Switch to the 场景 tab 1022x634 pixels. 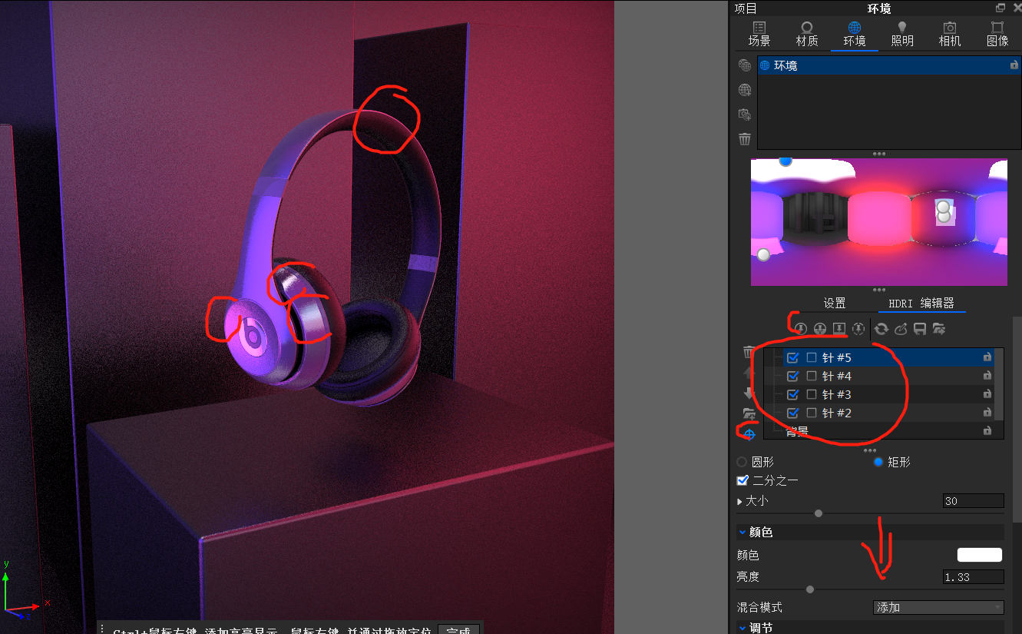click(759, 34)
